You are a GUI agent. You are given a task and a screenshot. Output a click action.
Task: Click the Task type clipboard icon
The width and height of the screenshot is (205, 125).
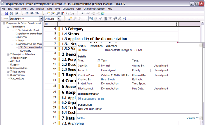coord(99,60)
